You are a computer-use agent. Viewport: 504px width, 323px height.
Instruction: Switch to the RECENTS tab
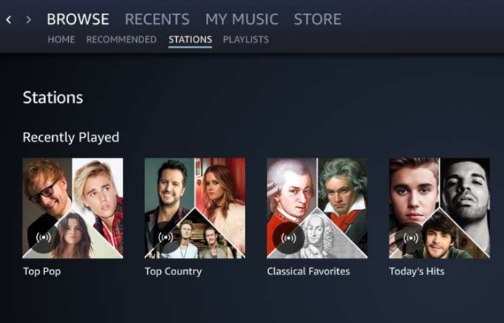click(x=157, y=19)
